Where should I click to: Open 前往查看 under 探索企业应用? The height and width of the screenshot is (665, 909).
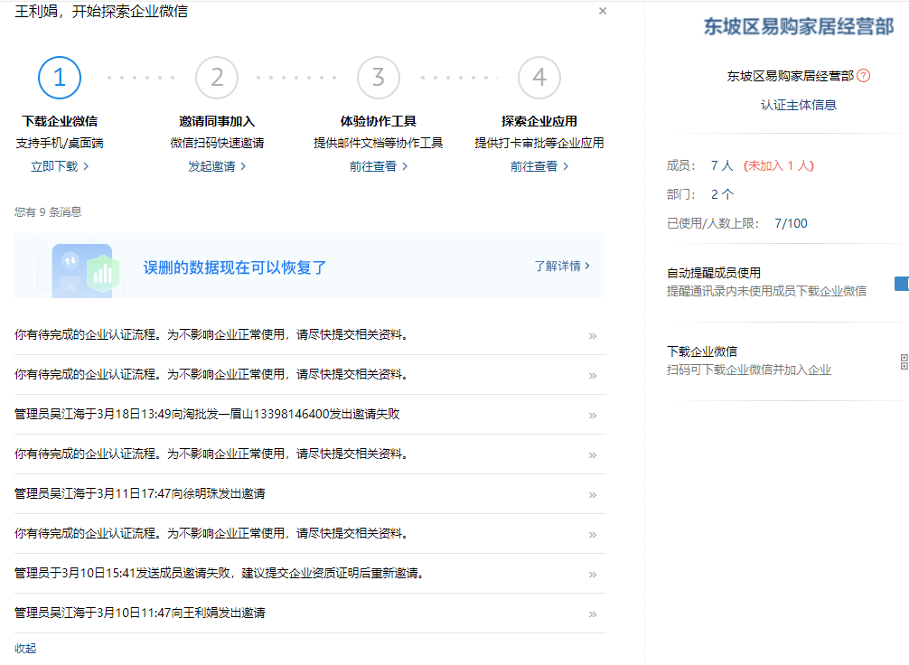[x=539, y=166]
